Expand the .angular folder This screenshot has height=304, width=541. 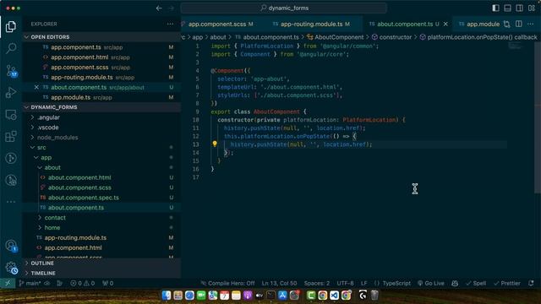point(101,117)
